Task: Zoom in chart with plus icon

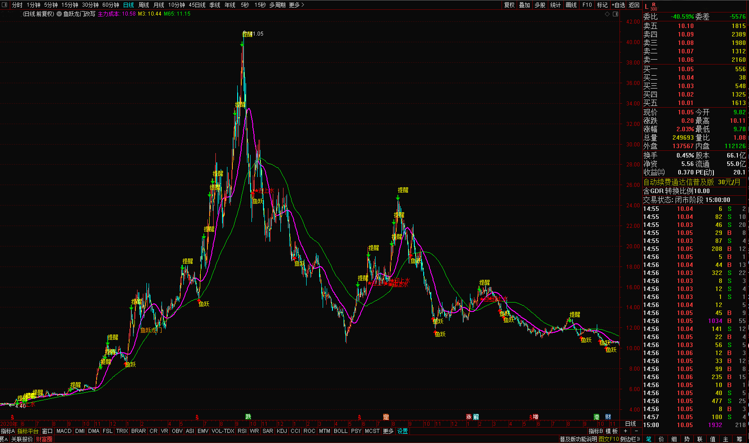Action: [625, 431]
